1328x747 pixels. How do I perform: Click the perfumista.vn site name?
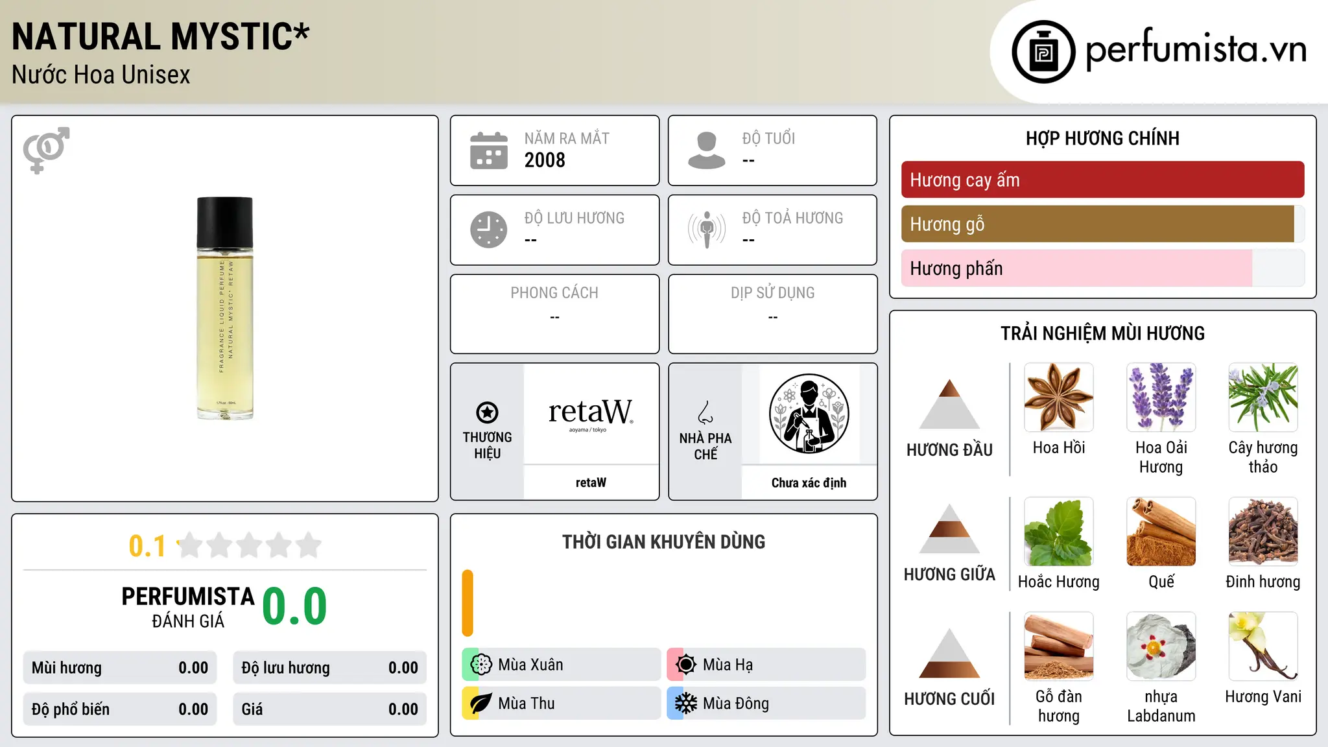coord(1196,49)
